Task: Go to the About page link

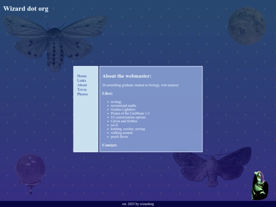Action: [82, 85]
